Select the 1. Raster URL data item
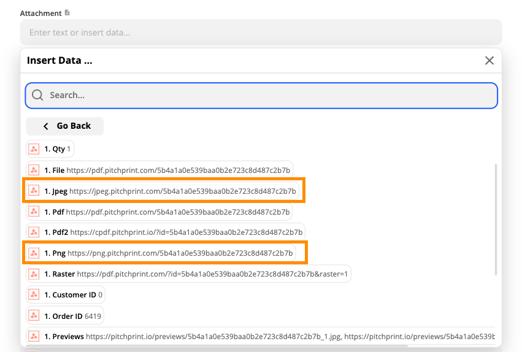The image size is (522, 352). (x=188, y=274)
